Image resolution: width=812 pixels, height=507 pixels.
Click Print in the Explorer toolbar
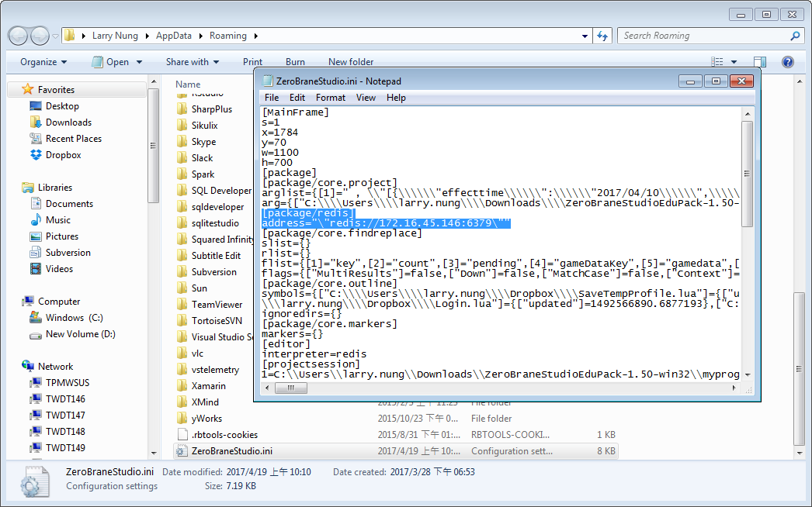[x=253, y=62]
